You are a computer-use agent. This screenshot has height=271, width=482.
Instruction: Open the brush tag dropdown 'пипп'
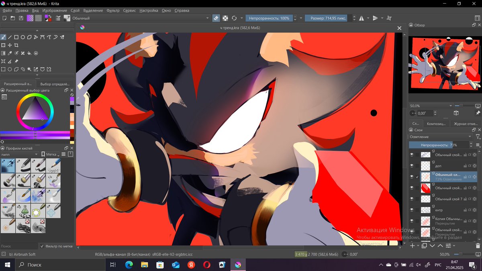pyautogui.click(x=20, y=154)
